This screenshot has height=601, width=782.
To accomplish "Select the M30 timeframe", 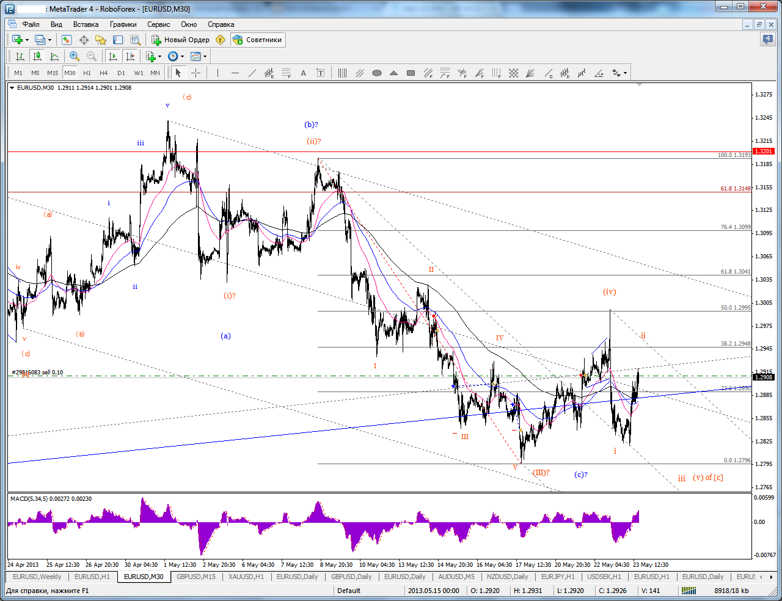I will pos(70,73).
